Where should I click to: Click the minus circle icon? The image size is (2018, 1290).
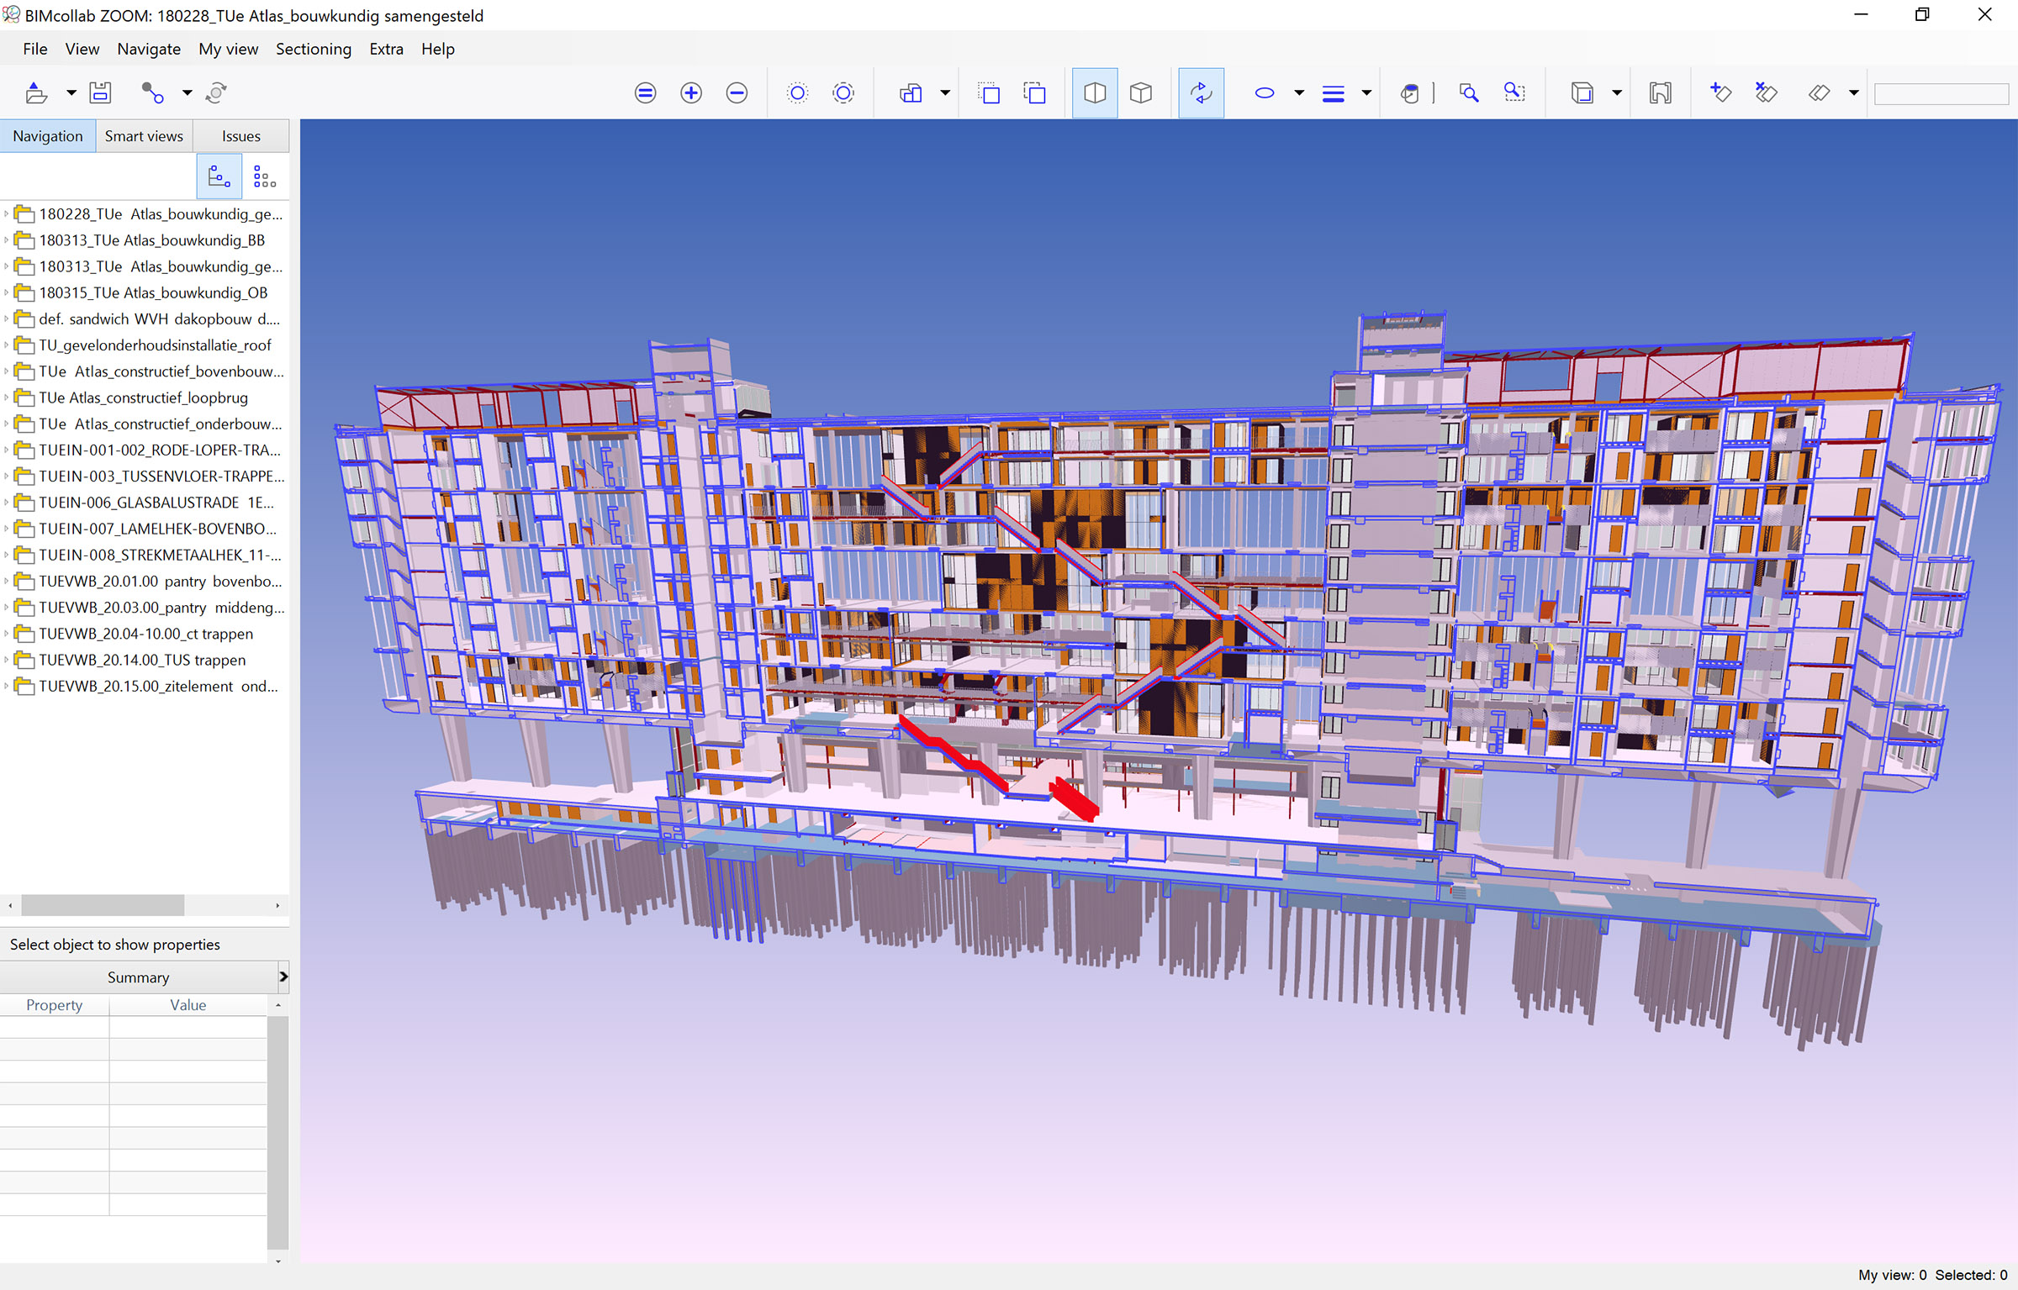pos(737,93)
